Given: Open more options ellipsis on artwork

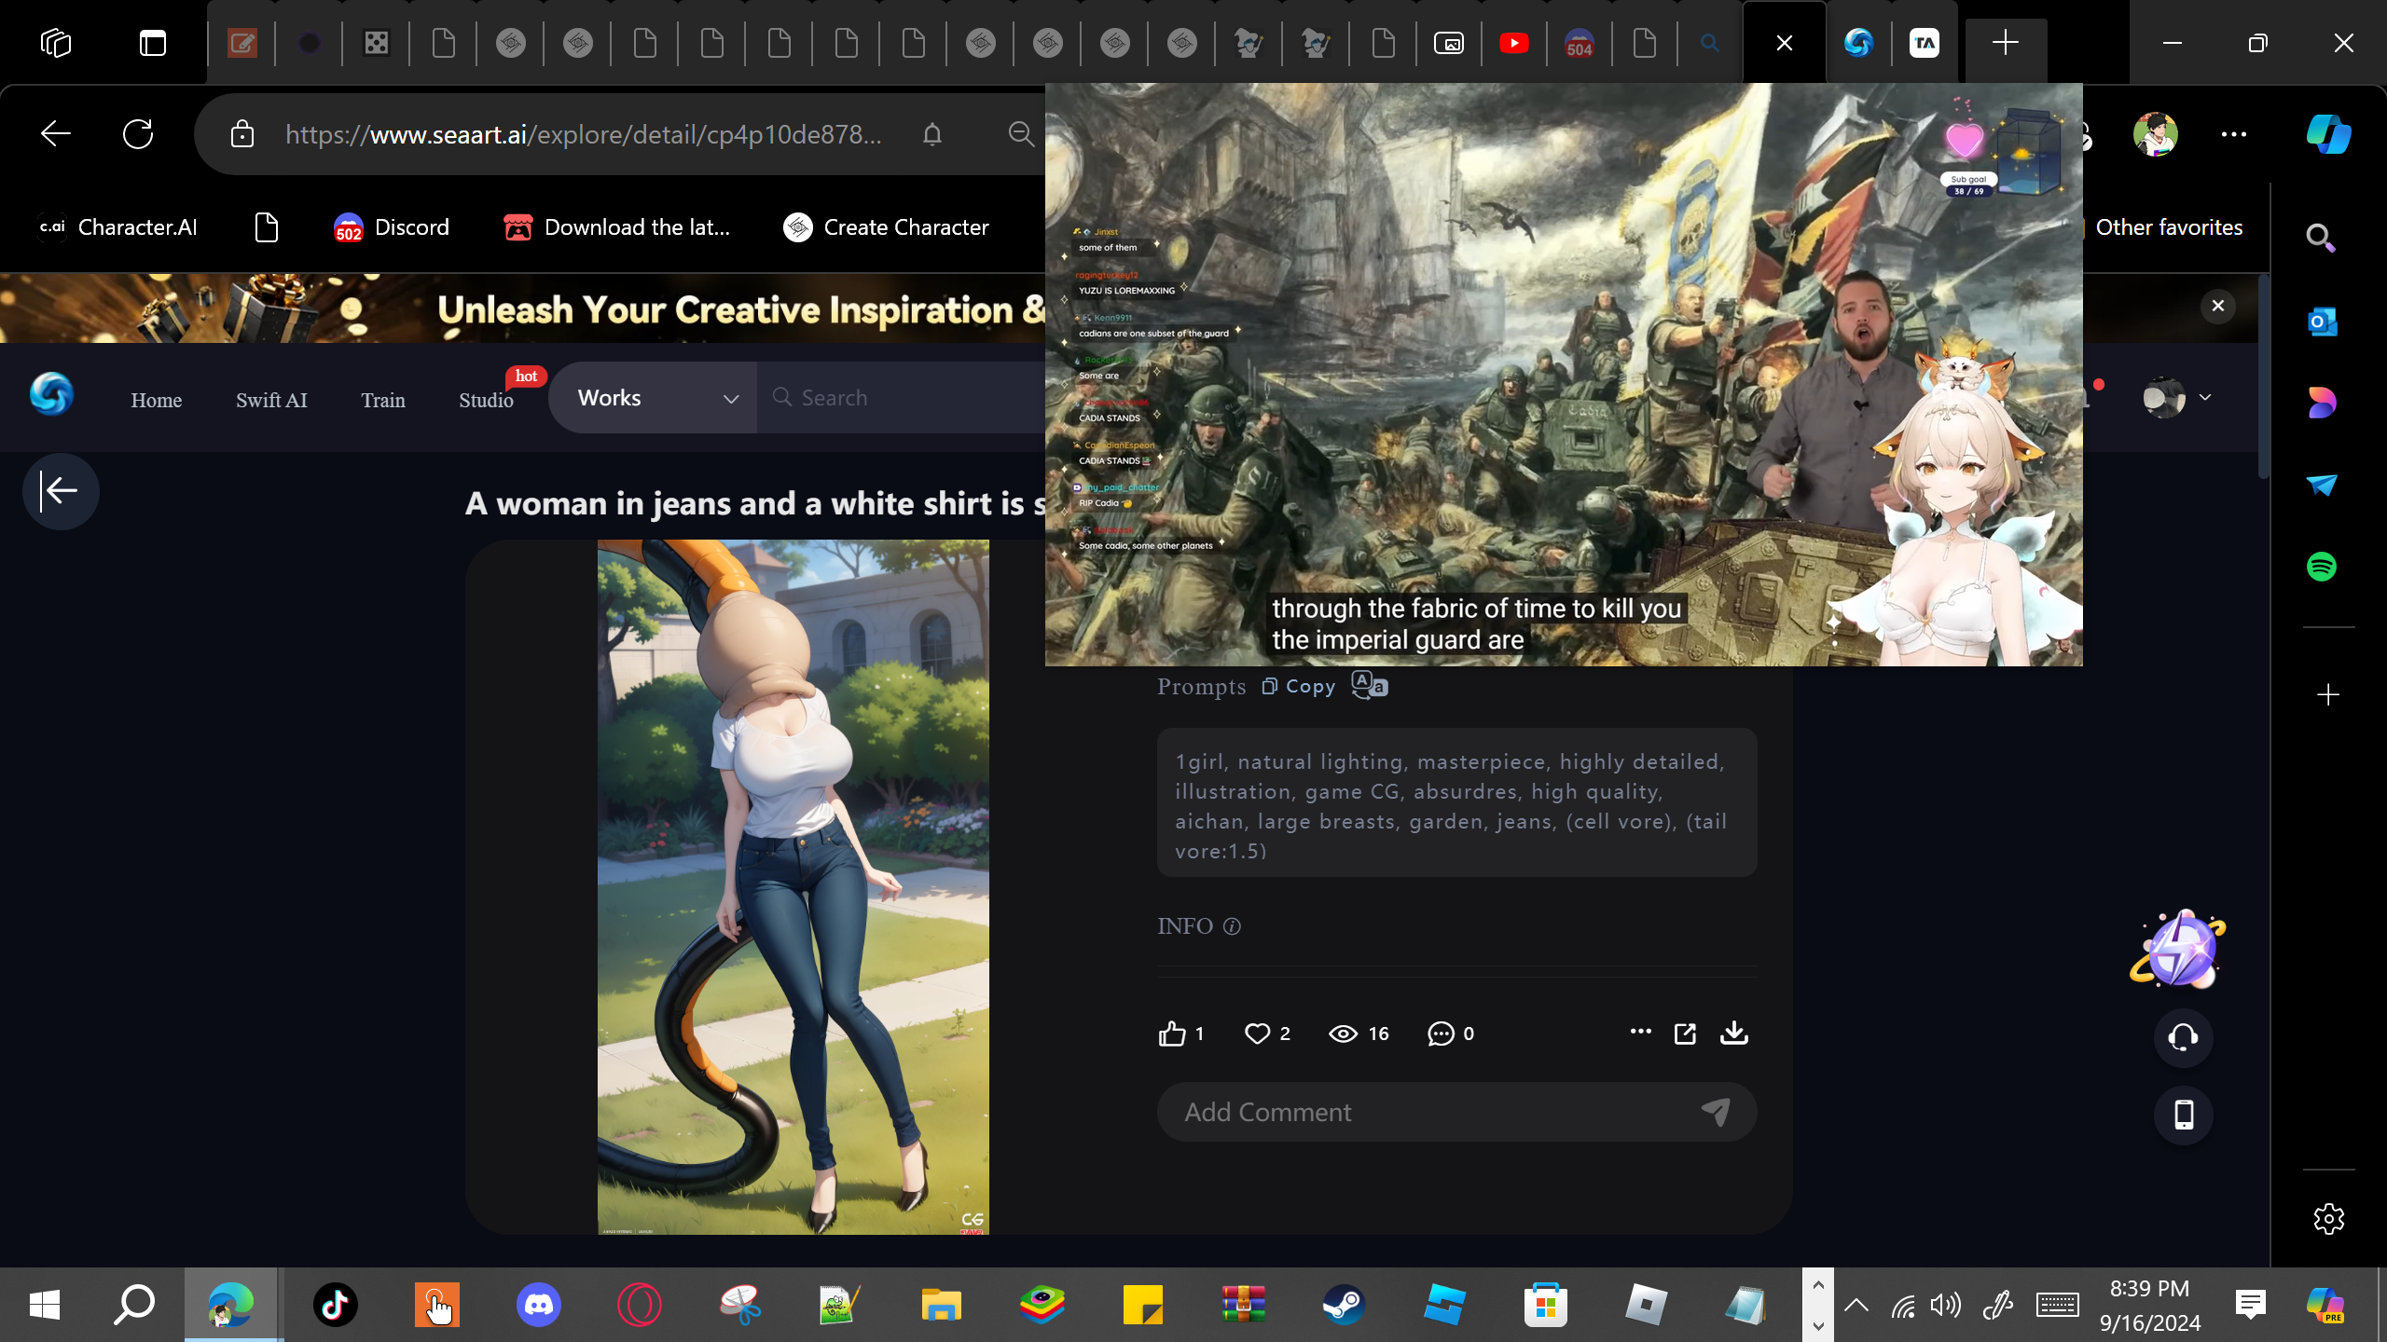Looking at the screenshot, I should point(1640,1032).
